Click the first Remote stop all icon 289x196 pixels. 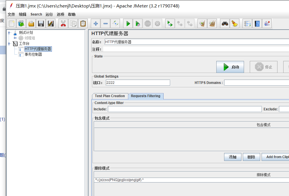(180, 24)
